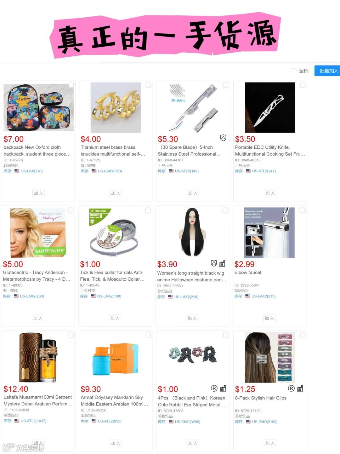Tick the 全选 select-all checkbox
Screen dimensions: 340x454
pyautogui.click(x=294, y=71)
